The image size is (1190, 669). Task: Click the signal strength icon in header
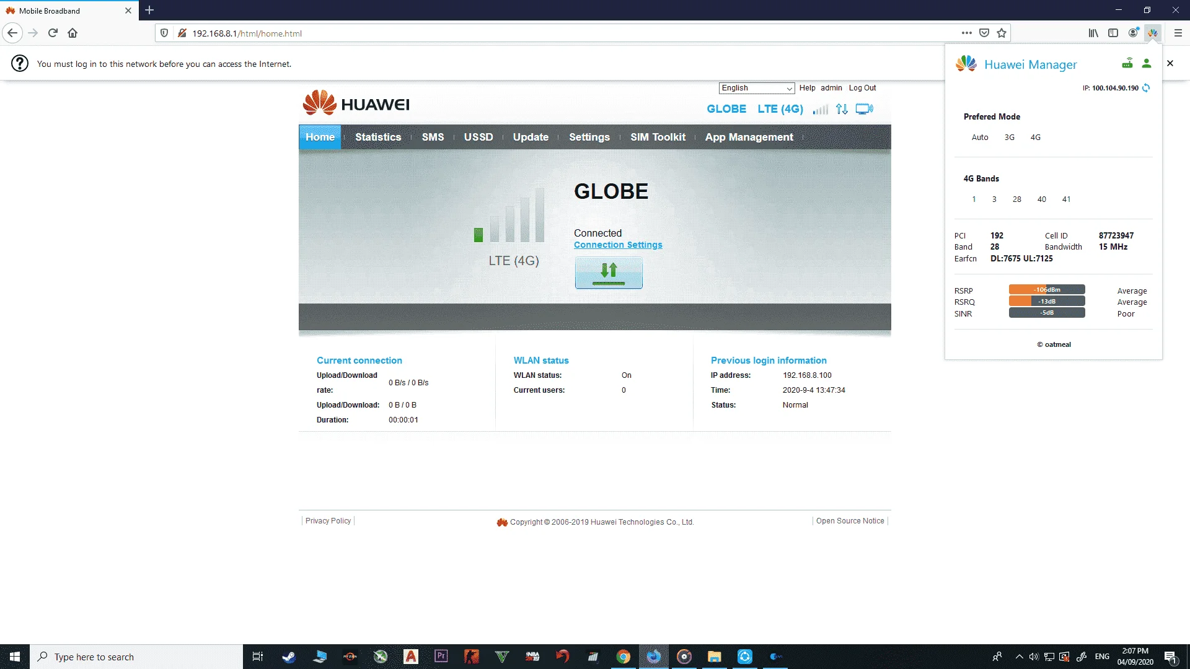pyautogui.click(x=821, y=109)
